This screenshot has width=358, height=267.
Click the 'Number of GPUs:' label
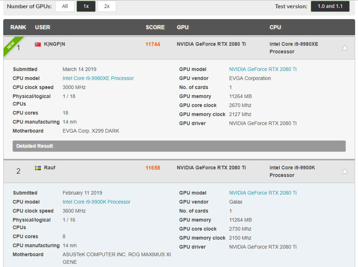tap(29, 6)
